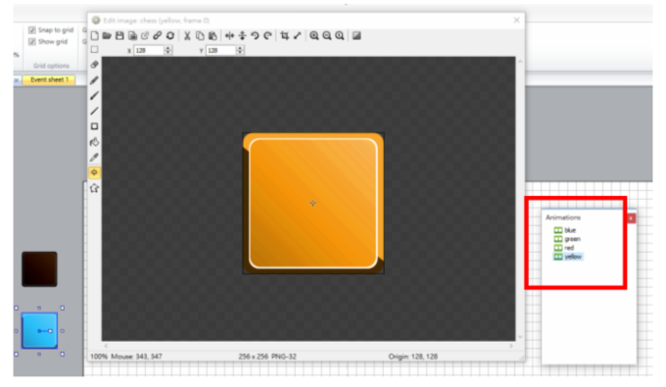Click the Cut scissors icon
The height and width of the screenshot is (387, 666).
(x=187, y=35)
